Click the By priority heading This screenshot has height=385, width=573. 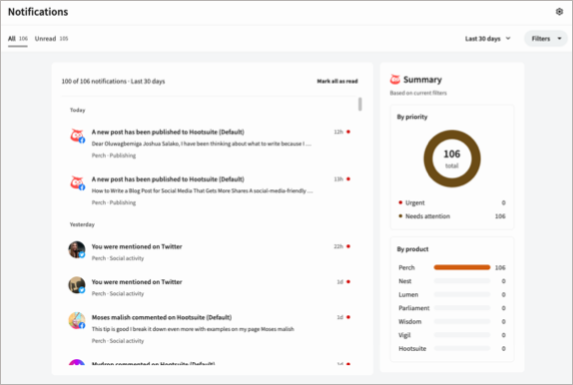(x=412, y=117)
